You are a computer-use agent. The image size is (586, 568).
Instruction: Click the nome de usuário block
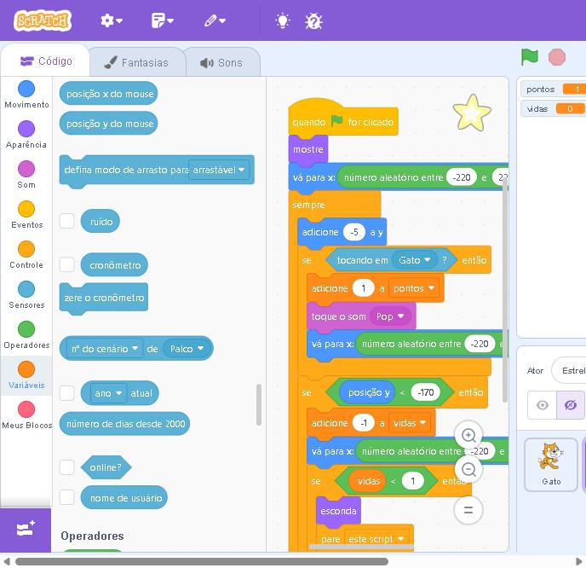124,498
